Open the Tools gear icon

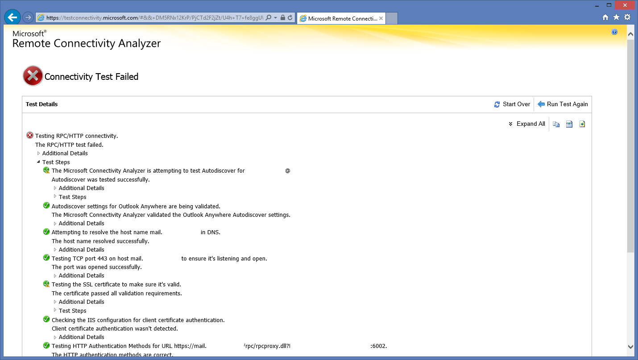click(x=627, y=17)
